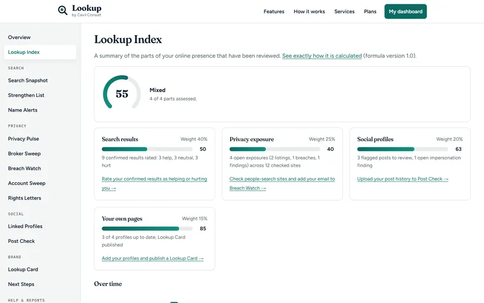
Task: Click '4 of 4 parts assessed' text
Action: (173, 99)
